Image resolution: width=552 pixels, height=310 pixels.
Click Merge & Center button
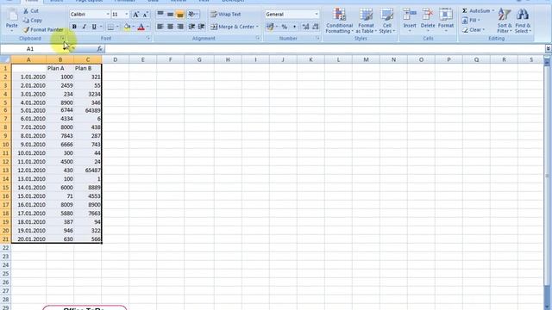[x=233, y=27]
